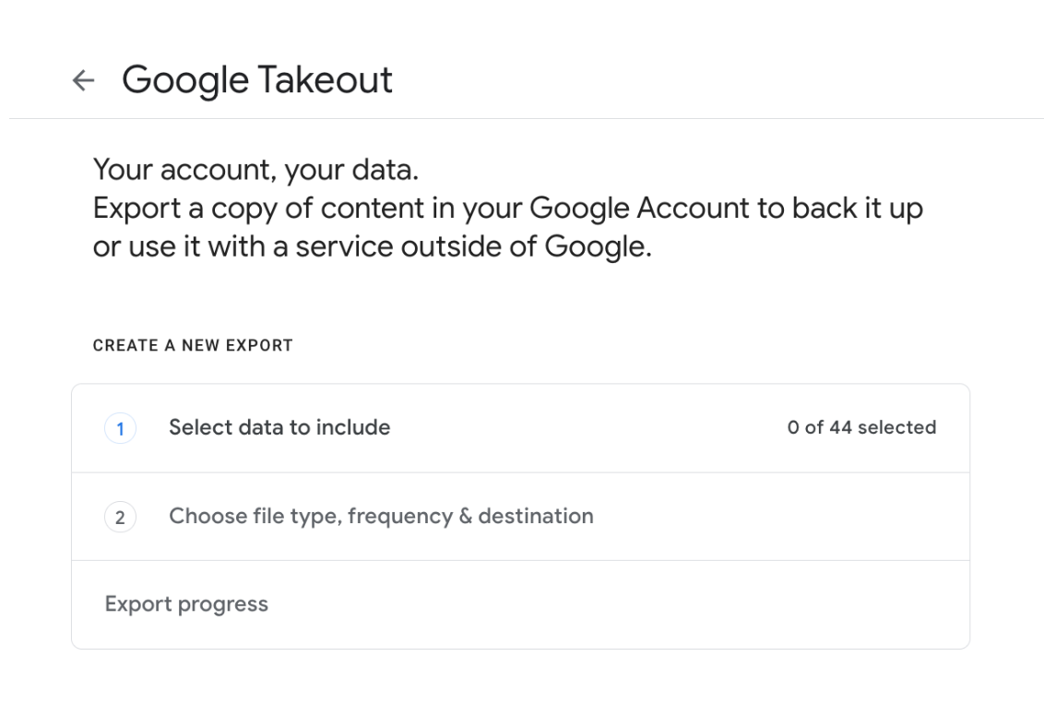Click the Google Takeout page title
The width and height of the screenshot is (1044, 716).
click(257, 80)
